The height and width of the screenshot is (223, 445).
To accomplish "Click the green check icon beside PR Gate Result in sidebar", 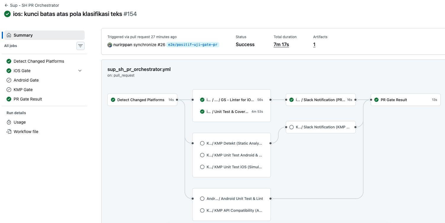I will (9, 99).
